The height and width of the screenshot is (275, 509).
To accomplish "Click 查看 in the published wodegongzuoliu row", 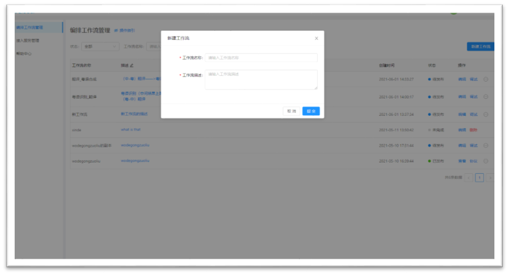I will [462, 161].
